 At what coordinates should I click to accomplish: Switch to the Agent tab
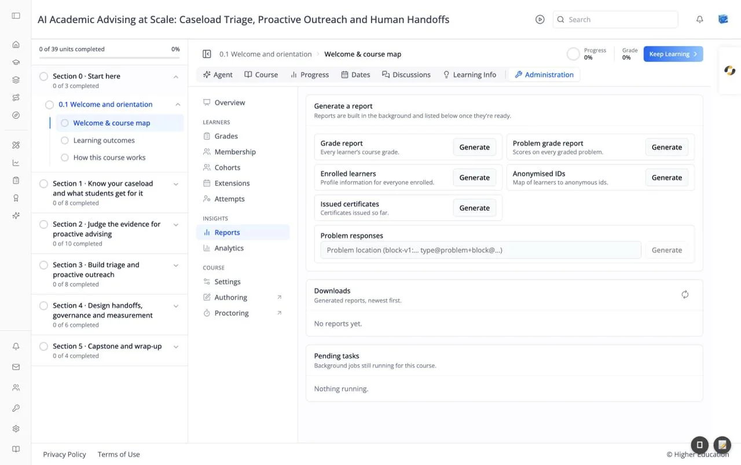[218, 75]
